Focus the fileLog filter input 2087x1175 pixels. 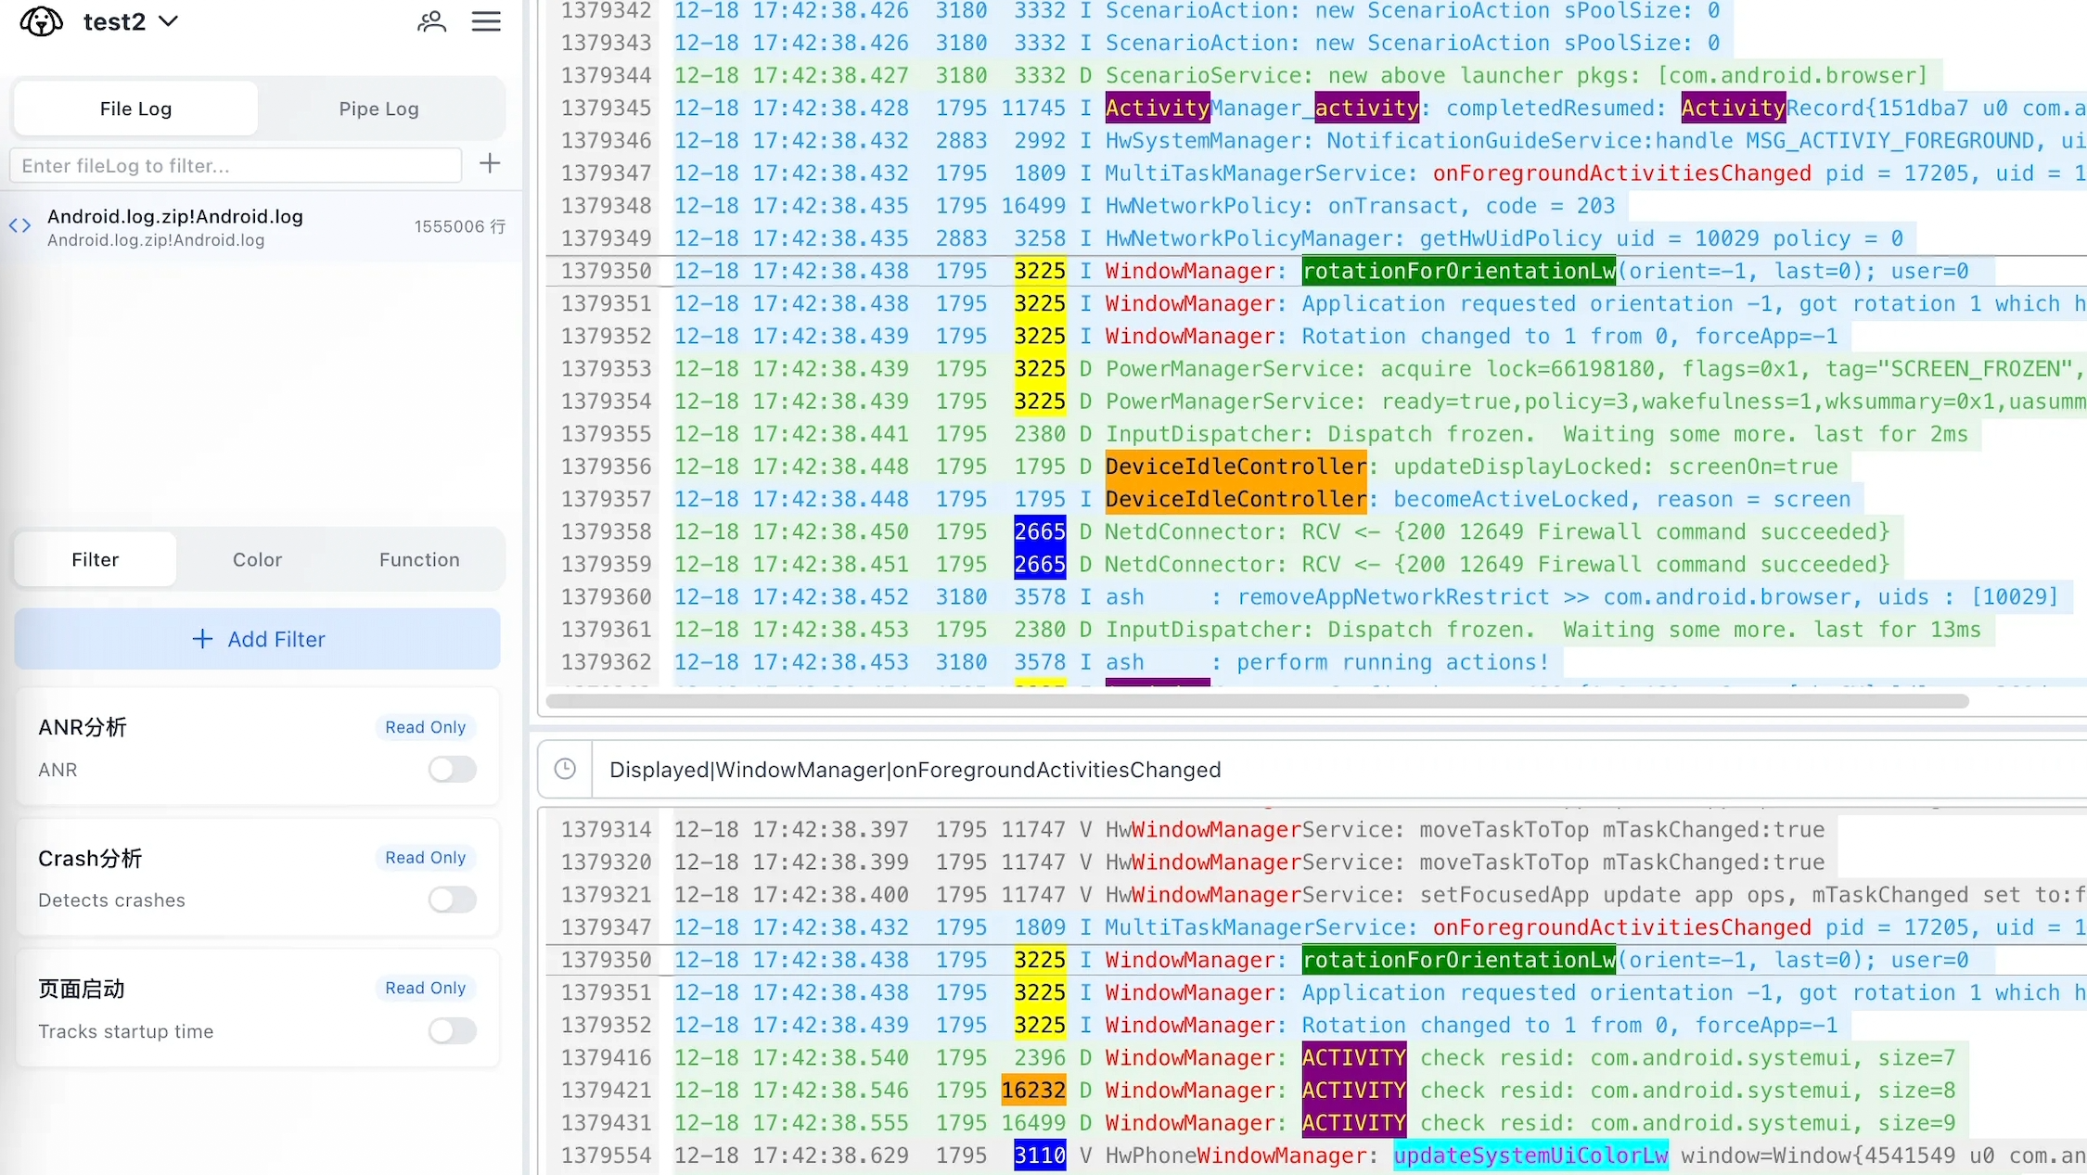click(x=236, y=166)
